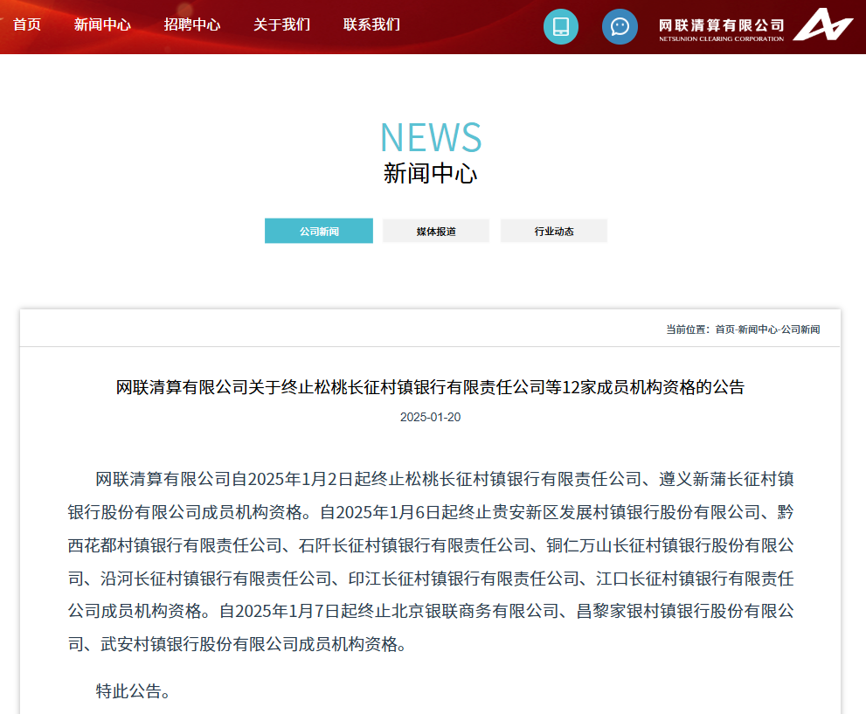
Task: Open 联系我们 navigation item
Action: 371,24
